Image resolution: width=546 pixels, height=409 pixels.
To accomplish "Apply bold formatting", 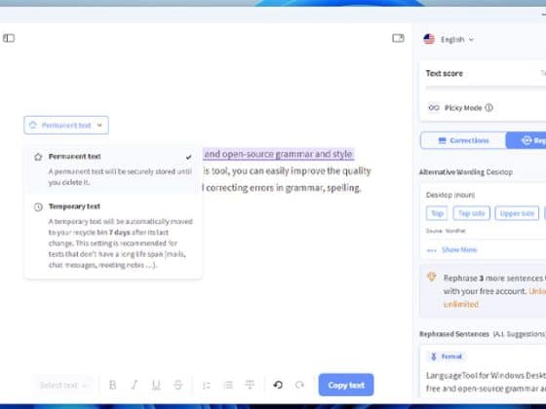I will tap(112, 385).
